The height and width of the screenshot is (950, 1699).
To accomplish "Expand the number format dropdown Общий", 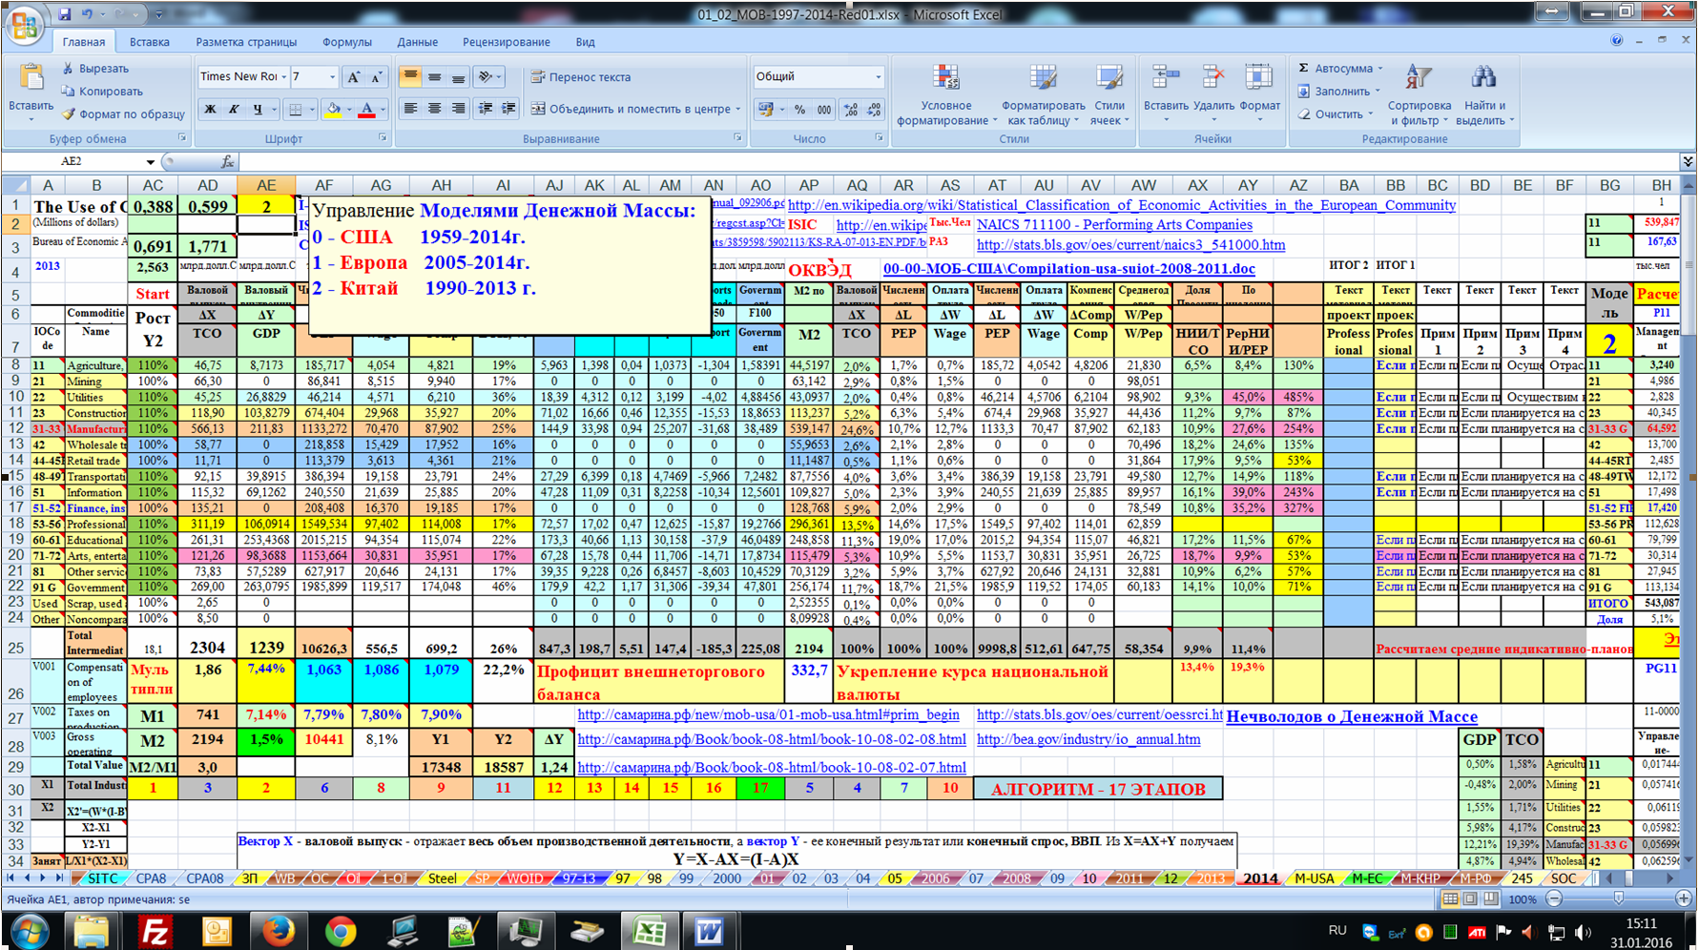I will coord(878,77).
